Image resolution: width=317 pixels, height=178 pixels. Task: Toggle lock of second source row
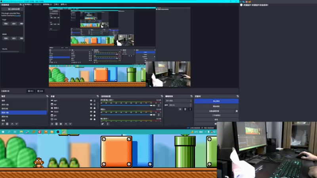pos(94,104)
